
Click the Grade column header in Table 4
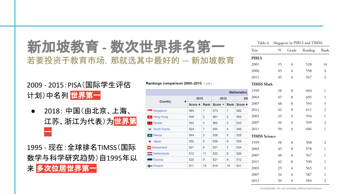click(x=292, y=50)
